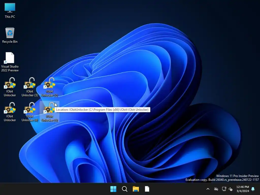The width and height of the screenshot is (260, 195).
Task: Show hidden system tray icons
Action: click(x=208, y=189)
